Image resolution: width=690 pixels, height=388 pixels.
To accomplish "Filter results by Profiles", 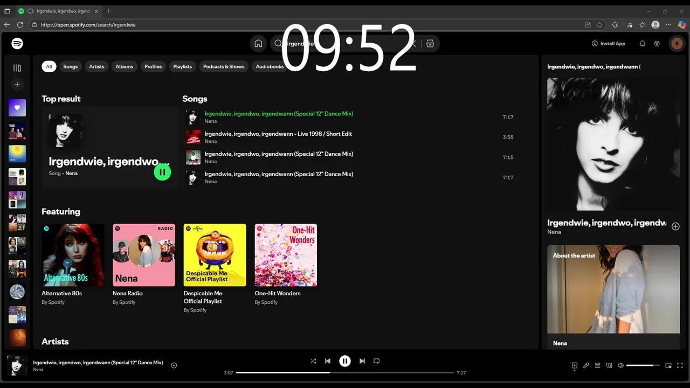I will 153,67.
